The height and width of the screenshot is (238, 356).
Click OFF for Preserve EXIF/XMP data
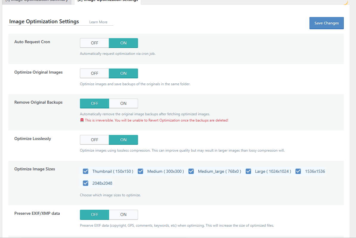point(95,215)
